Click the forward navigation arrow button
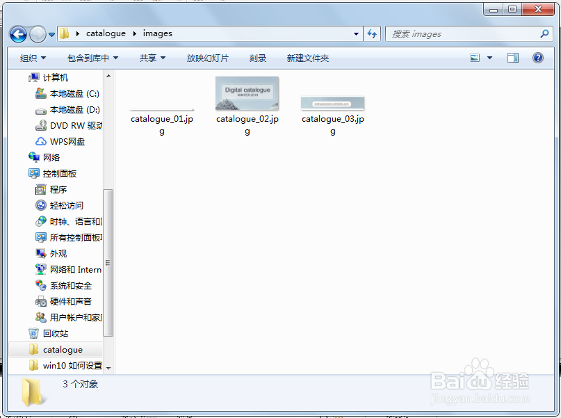 38,34
